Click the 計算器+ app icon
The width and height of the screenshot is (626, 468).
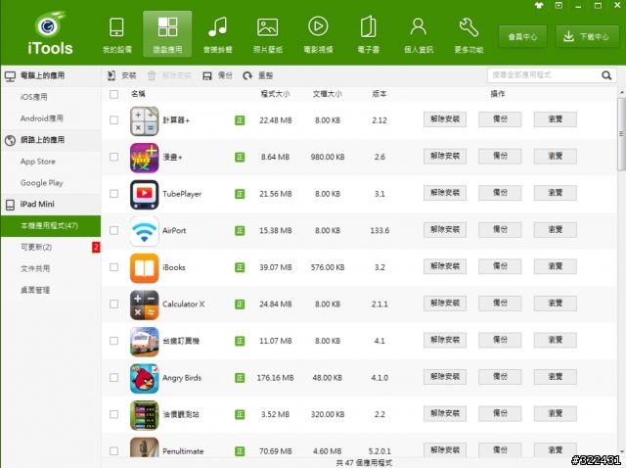[144, 120]
